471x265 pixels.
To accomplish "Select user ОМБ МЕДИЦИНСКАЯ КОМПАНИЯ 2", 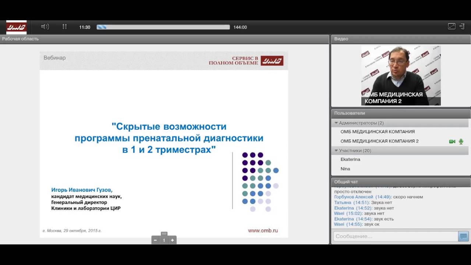I will coord(379,141).
